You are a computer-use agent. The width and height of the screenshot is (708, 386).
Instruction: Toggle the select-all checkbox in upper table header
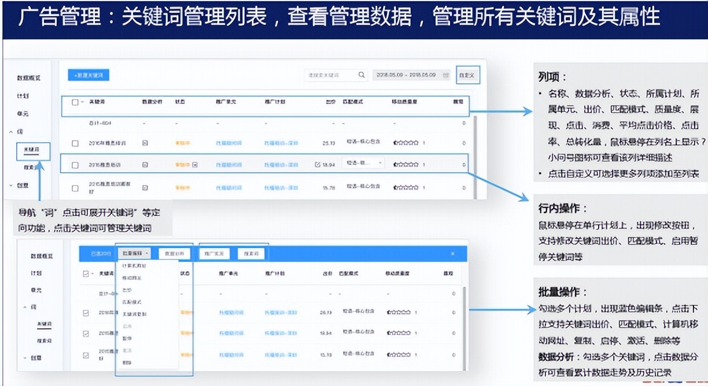coord(75,102)
